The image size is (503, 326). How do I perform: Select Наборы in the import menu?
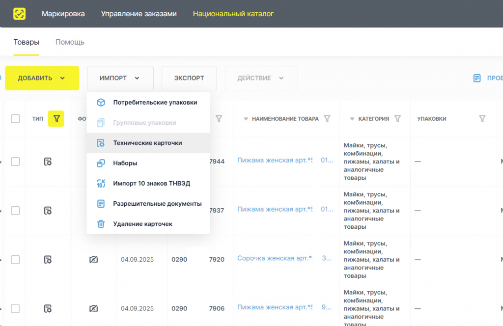coord(125,163)
